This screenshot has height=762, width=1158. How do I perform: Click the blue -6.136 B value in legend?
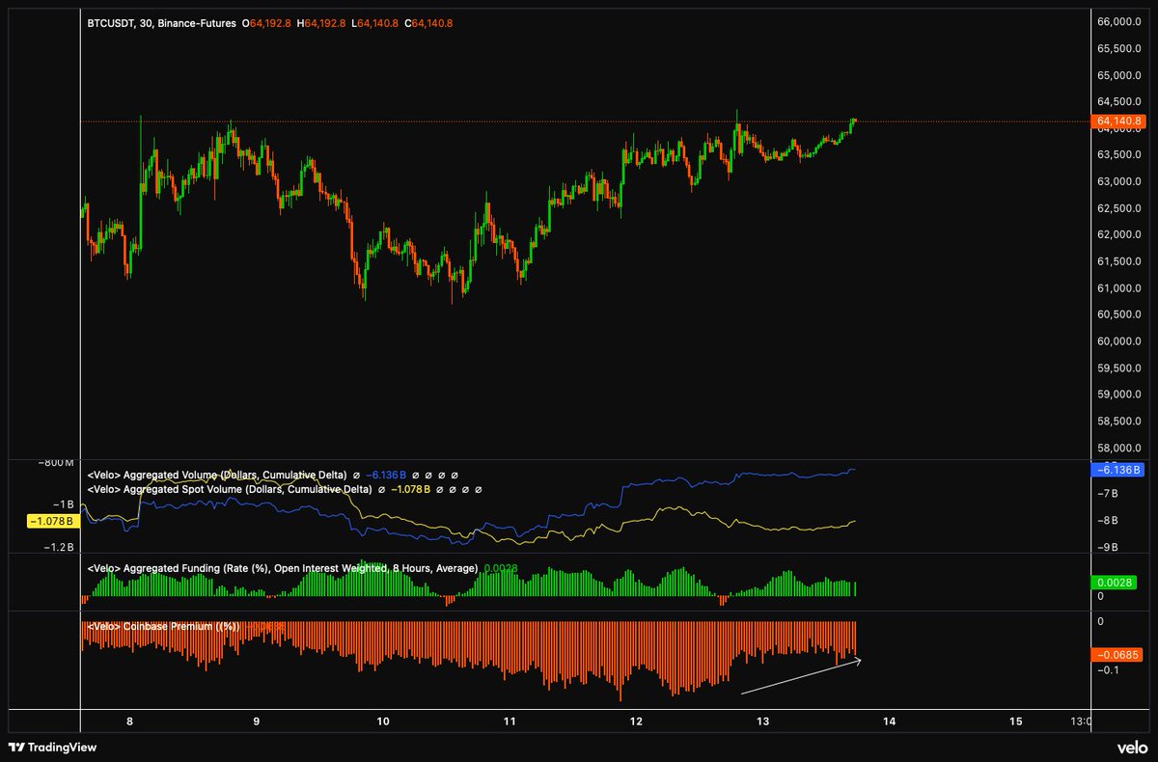[x=387, y=476]
